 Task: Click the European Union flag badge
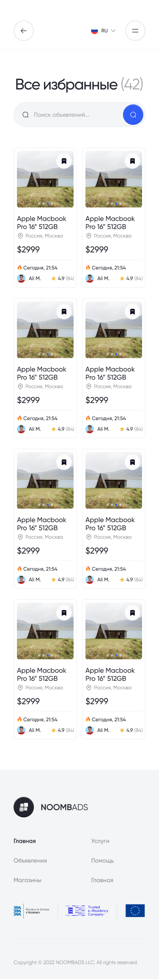coord(135,910)
